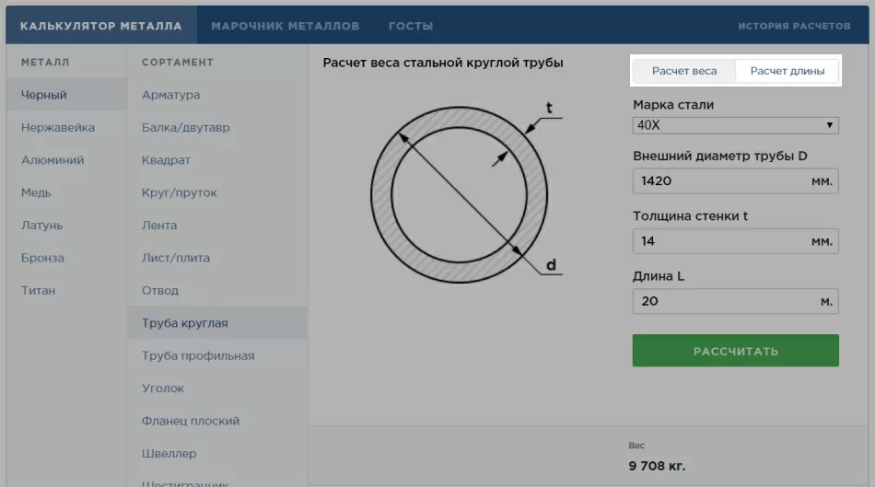The image size is (875, 487).
Task: Open the Марка стали dropdown
Action: [x=735, y=125]
